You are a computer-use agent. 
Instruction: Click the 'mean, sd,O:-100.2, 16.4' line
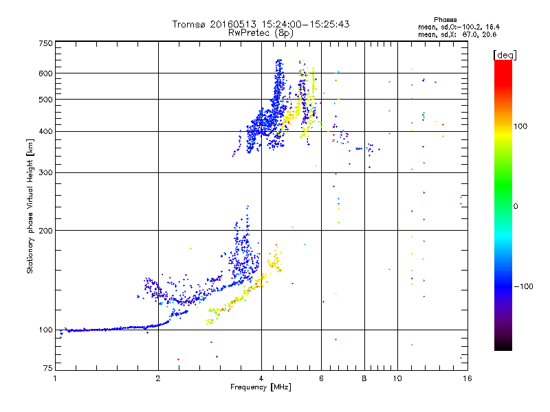tap(459, 27)
